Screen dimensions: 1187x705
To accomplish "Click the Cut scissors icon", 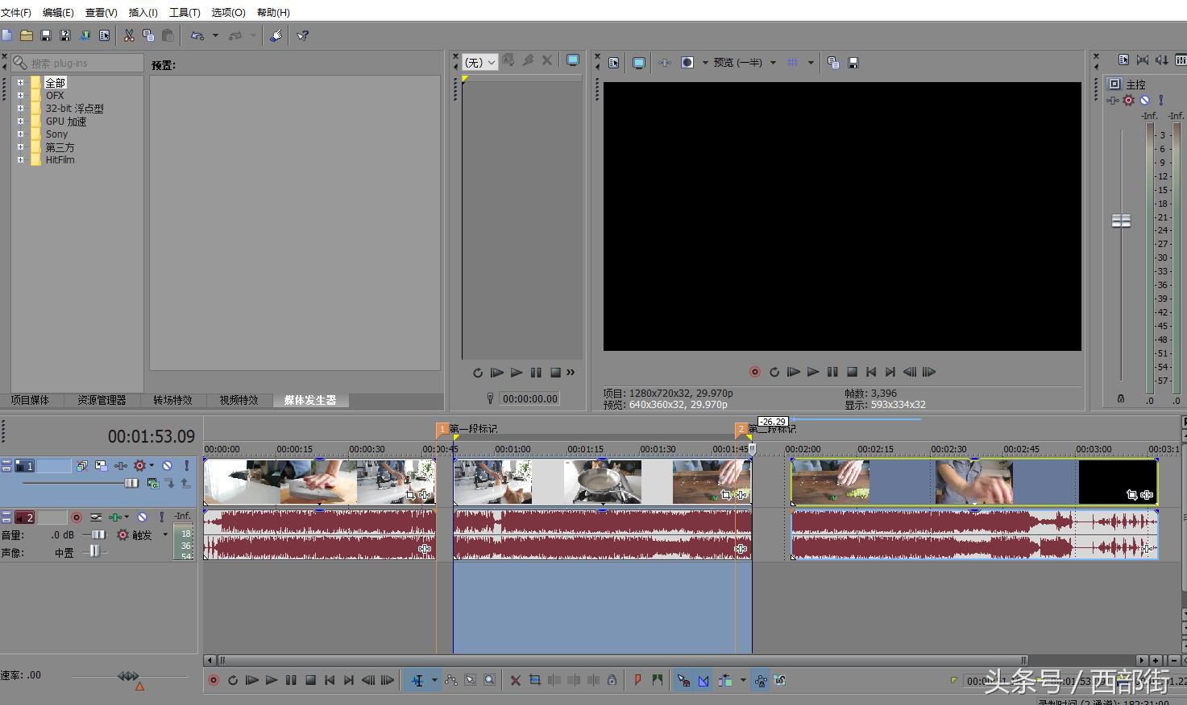I will click(x=129, y=35).
